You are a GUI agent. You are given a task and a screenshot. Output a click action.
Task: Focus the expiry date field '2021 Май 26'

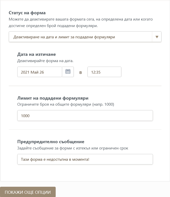[40, 72]
